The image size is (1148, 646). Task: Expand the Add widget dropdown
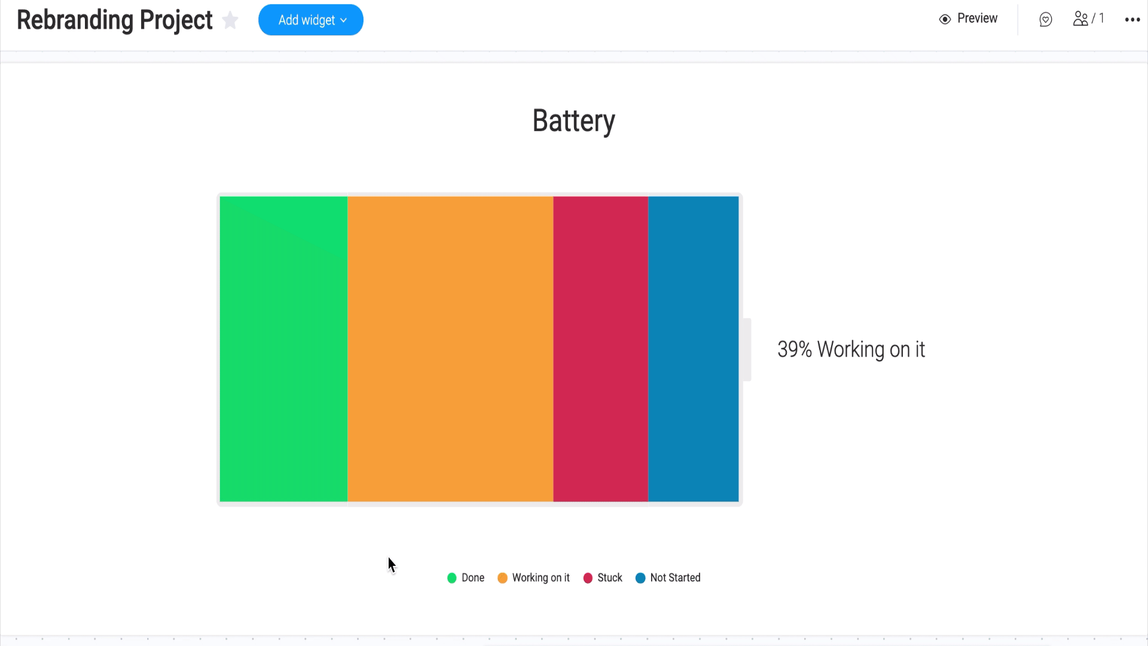[x=311, y=20]
